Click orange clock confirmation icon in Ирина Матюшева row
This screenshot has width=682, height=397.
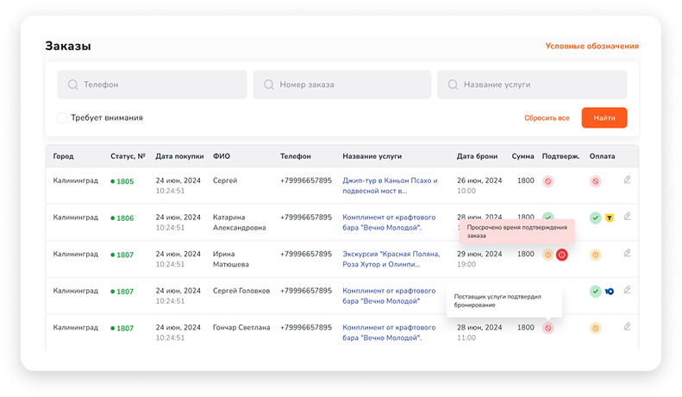pyautogui.click(x=548, y=255)
